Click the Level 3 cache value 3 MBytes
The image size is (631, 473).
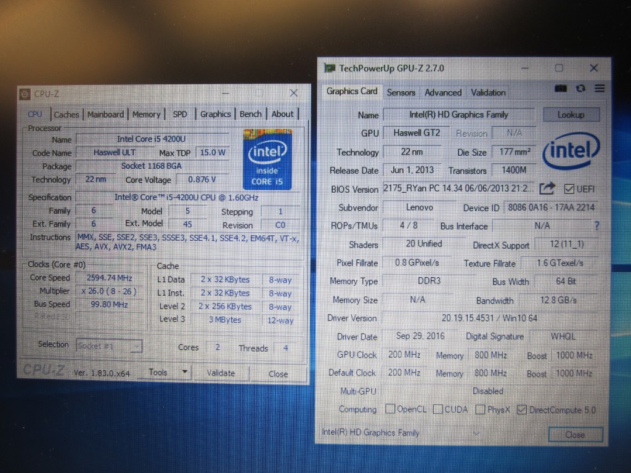(x=225, y=320)
